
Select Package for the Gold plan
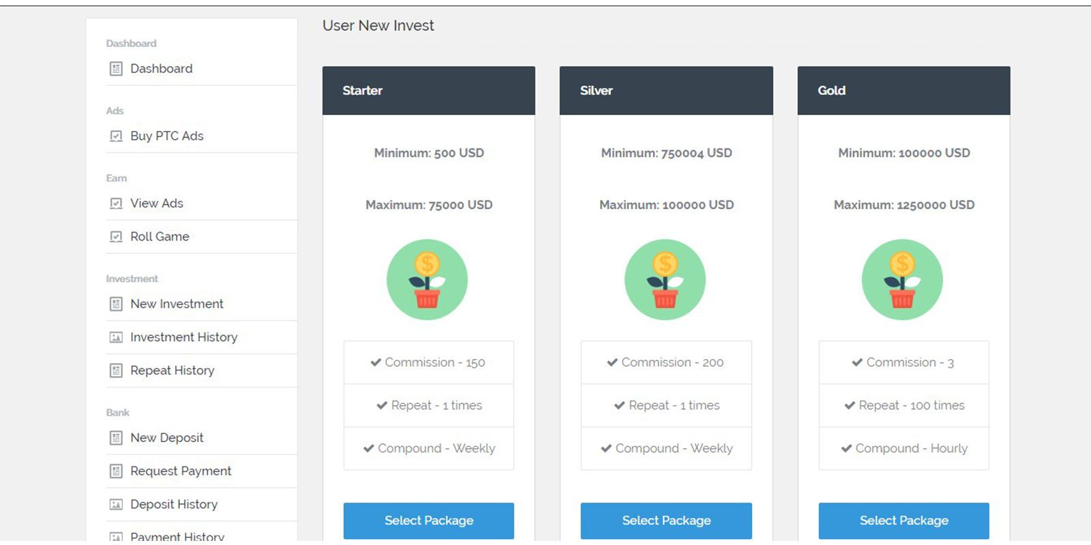904,521
